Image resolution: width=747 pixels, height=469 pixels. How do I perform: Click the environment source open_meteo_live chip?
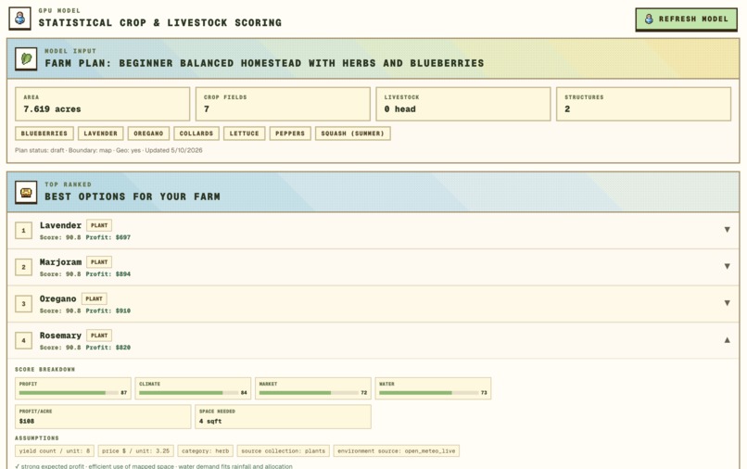point(397,450)
